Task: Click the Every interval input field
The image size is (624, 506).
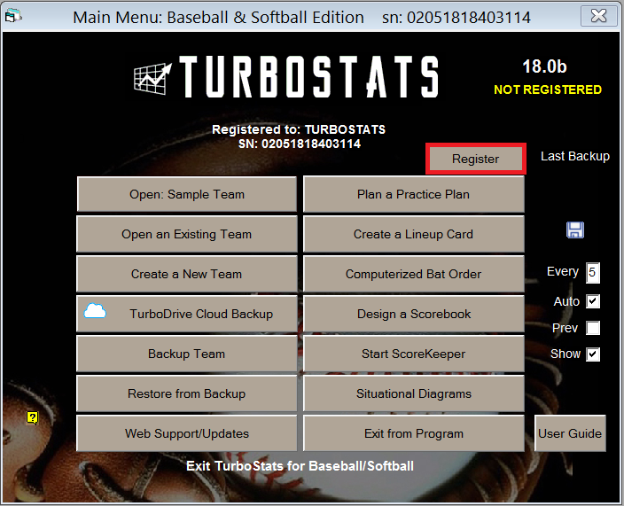Action: pos(593,272)
